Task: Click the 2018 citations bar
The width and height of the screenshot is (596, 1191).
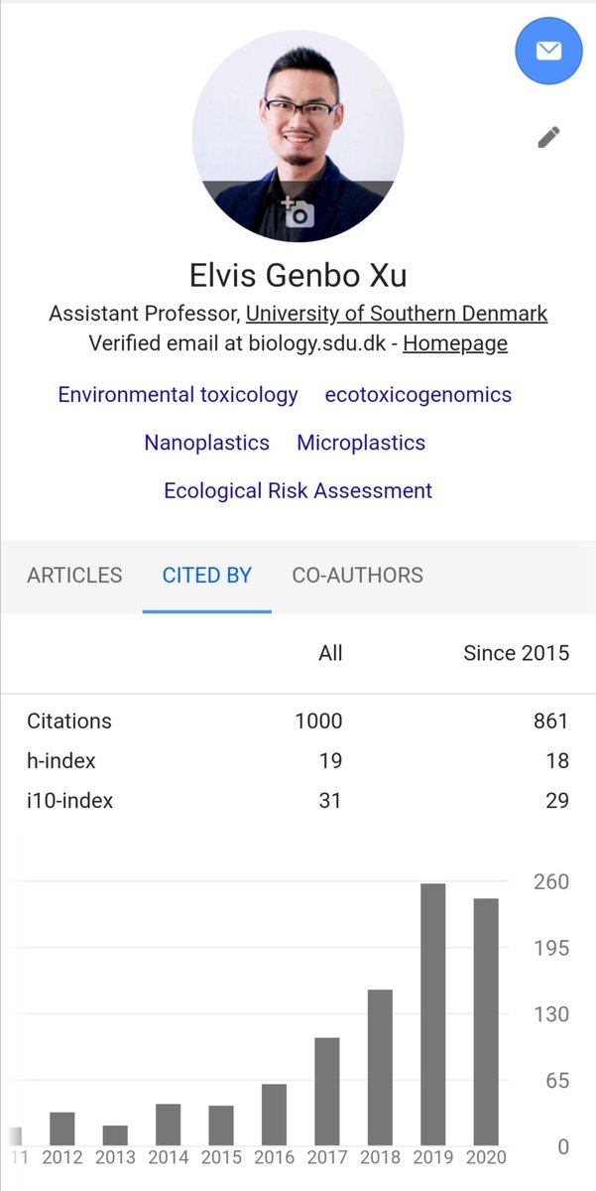Action: click(x=380, y=1067)
